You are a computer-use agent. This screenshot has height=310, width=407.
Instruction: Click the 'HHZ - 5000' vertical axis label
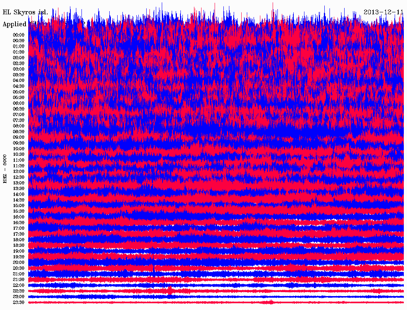[x=5, y=169]
